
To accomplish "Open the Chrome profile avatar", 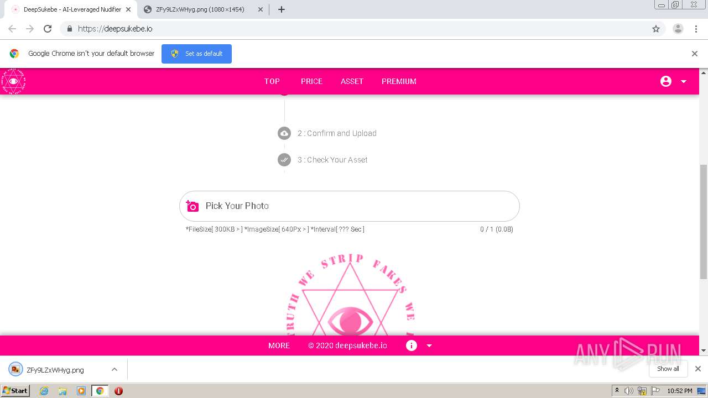I will coord(678,29).
